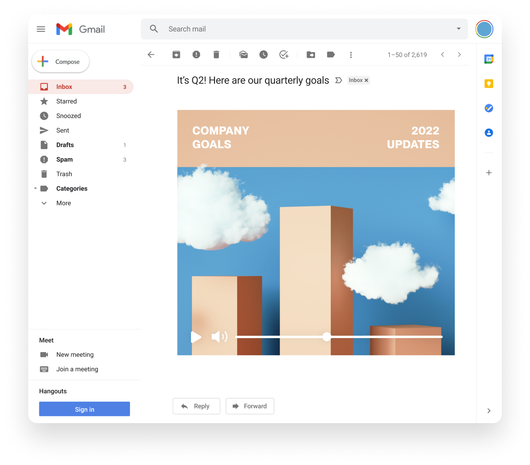This screenshot has width=530, height=465.
Task: Report this message as spam
Action: (x=196, y=55)
